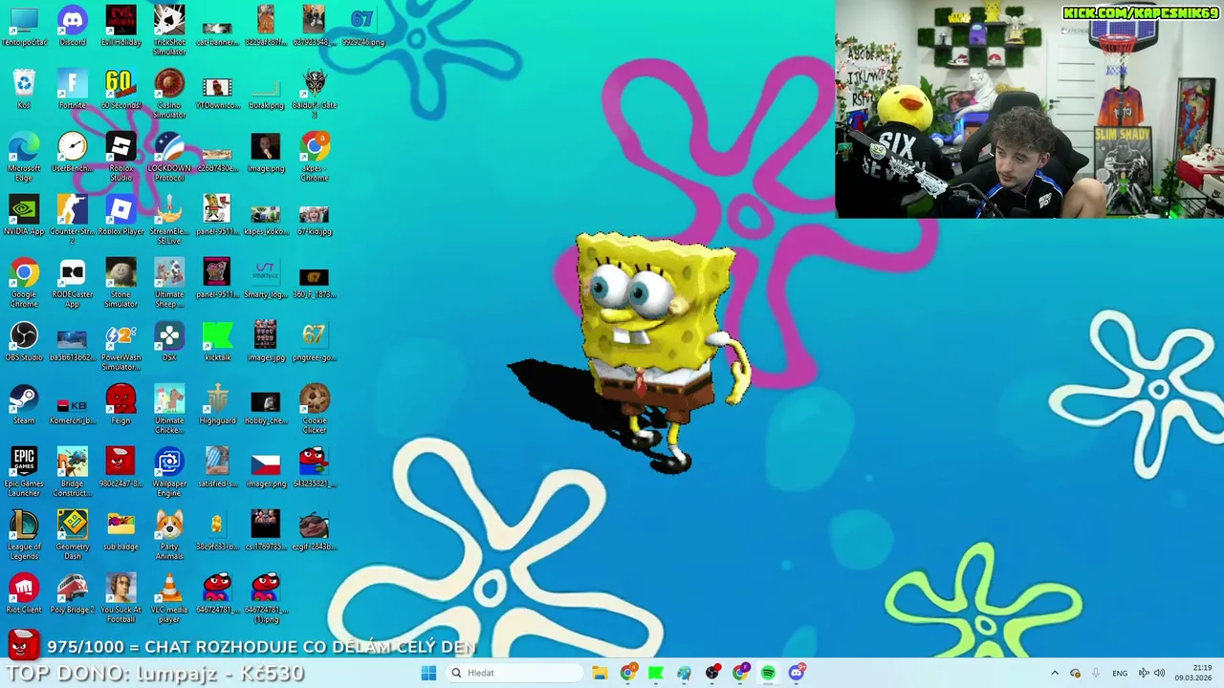
Task: Select the kicktalk desktop shortcut
Action: pyautogui.click(x=217, y=341)
